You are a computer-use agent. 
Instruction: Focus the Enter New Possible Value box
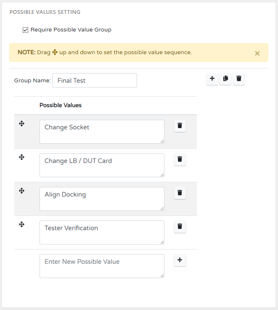pos(102,266)
